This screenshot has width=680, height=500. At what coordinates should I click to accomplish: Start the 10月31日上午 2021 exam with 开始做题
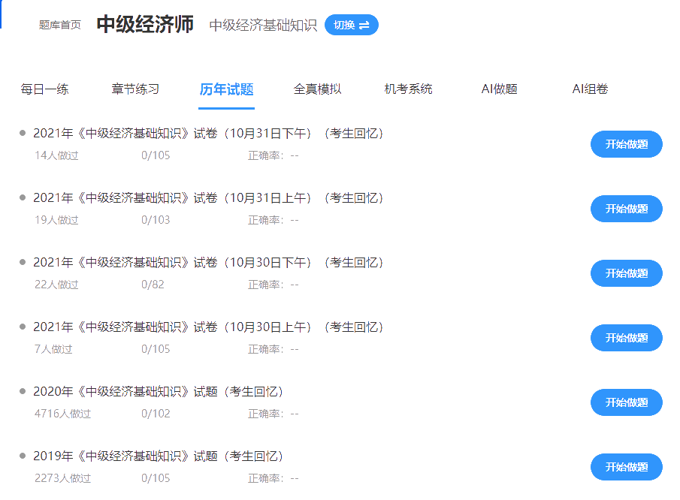coord(626,209)
